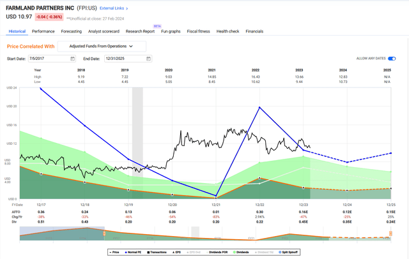This screenshot has width=409, height=259.
Task: Click AFFO triangle marker at 12/22
Action: pos(259,178)
